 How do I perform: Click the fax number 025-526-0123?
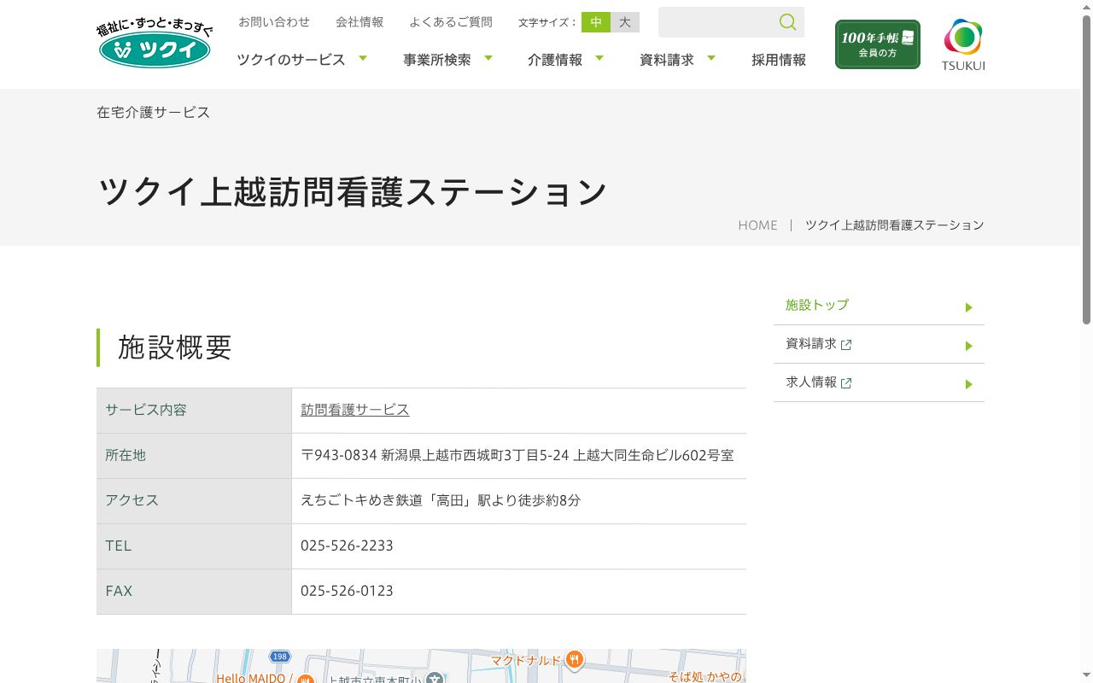[x=347, y=591]
